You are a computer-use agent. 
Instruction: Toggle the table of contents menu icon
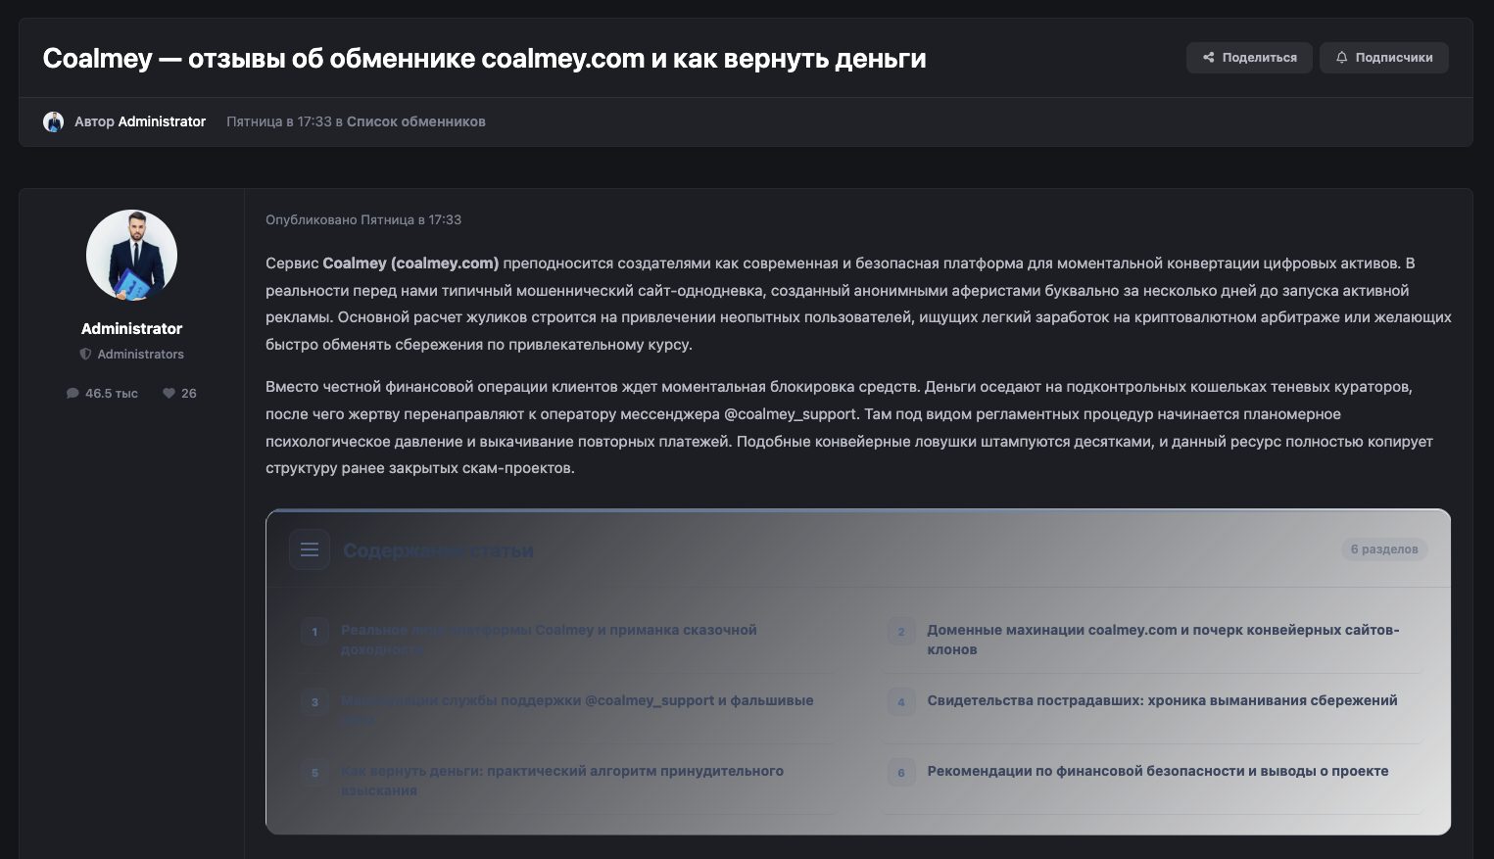click(x=310, y=549)
